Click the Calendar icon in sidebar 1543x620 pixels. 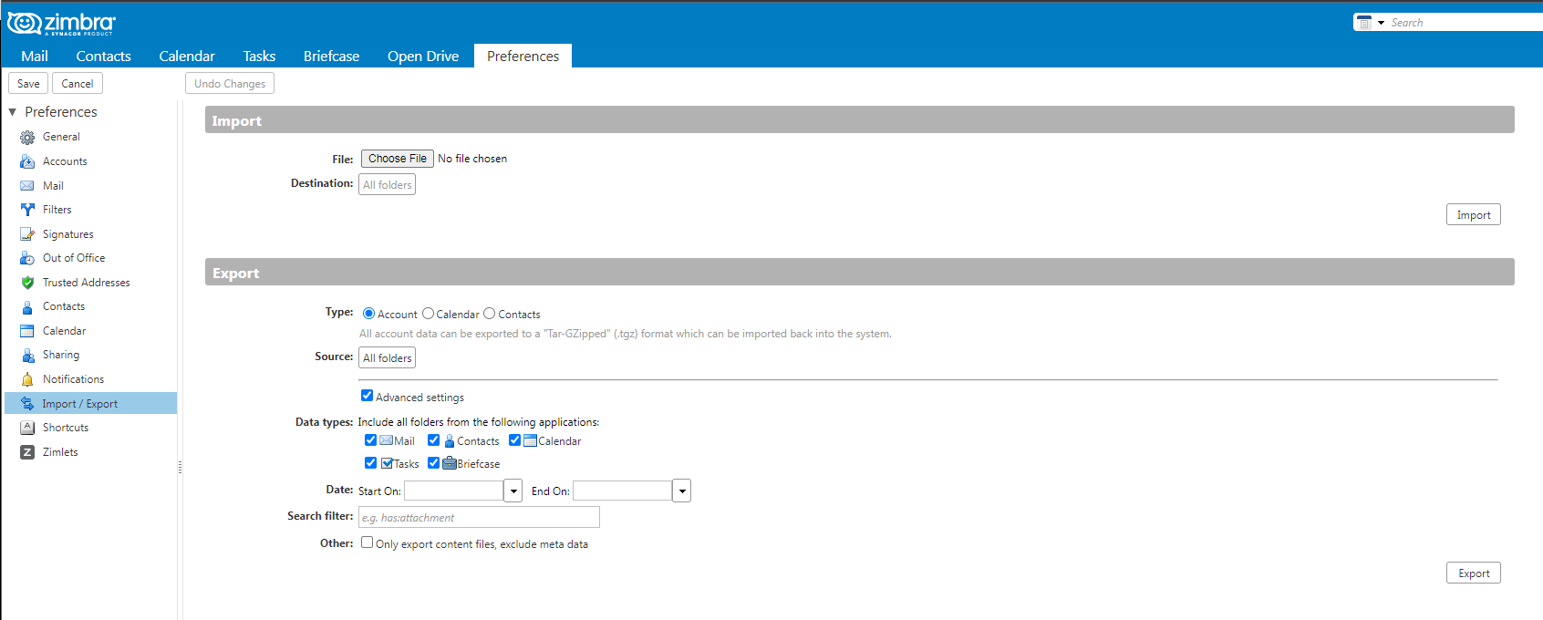[27, 331]
